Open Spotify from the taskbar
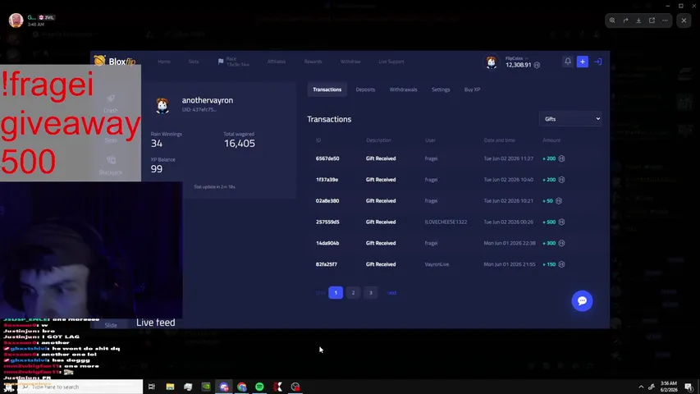 pyautogui.click(x=259, y=387)
